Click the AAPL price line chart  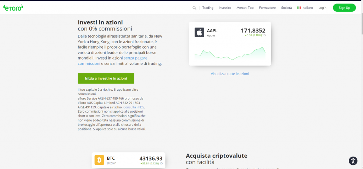tap(230, 53)
